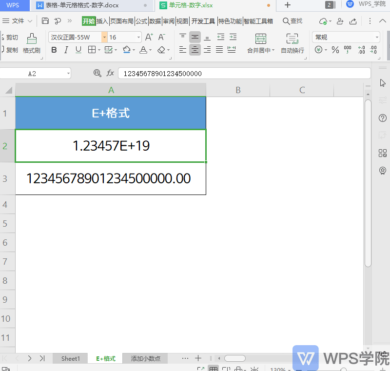The height and width of the screenshot is (371, 390).
Task: Click the increase indent icon
Action: (233, 37)
